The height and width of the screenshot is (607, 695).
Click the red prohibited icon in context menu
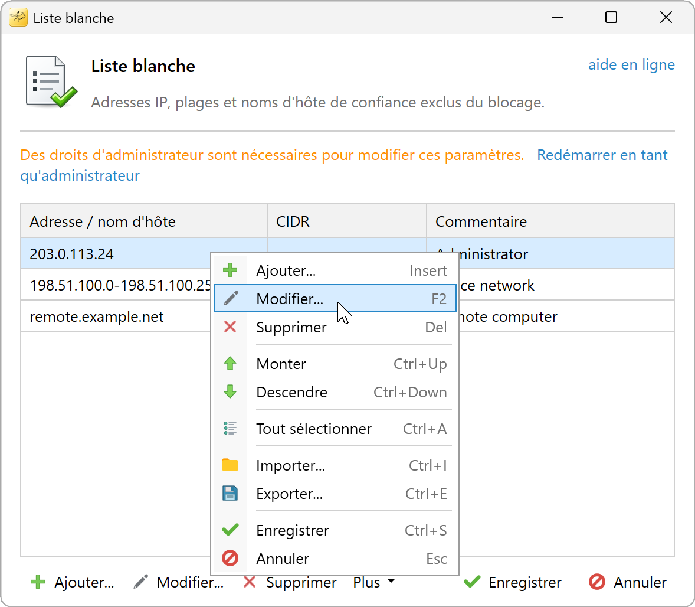click(230, 558)
